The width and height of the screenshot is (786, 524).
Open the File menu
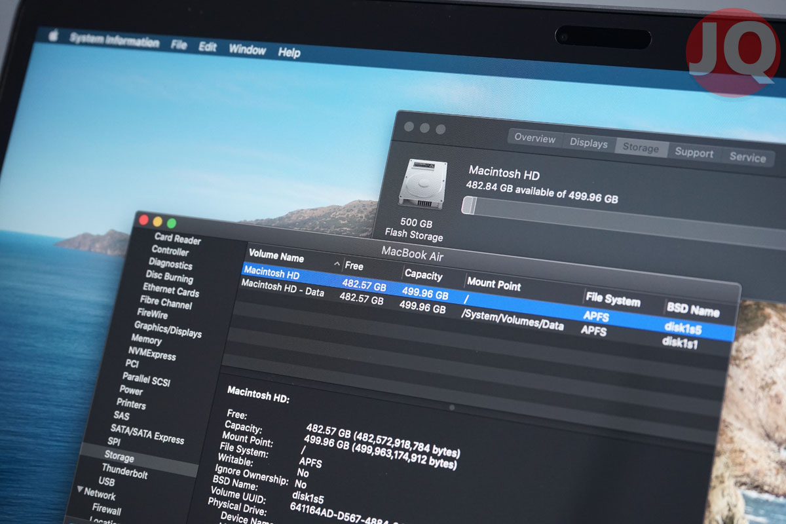(179, 45)
